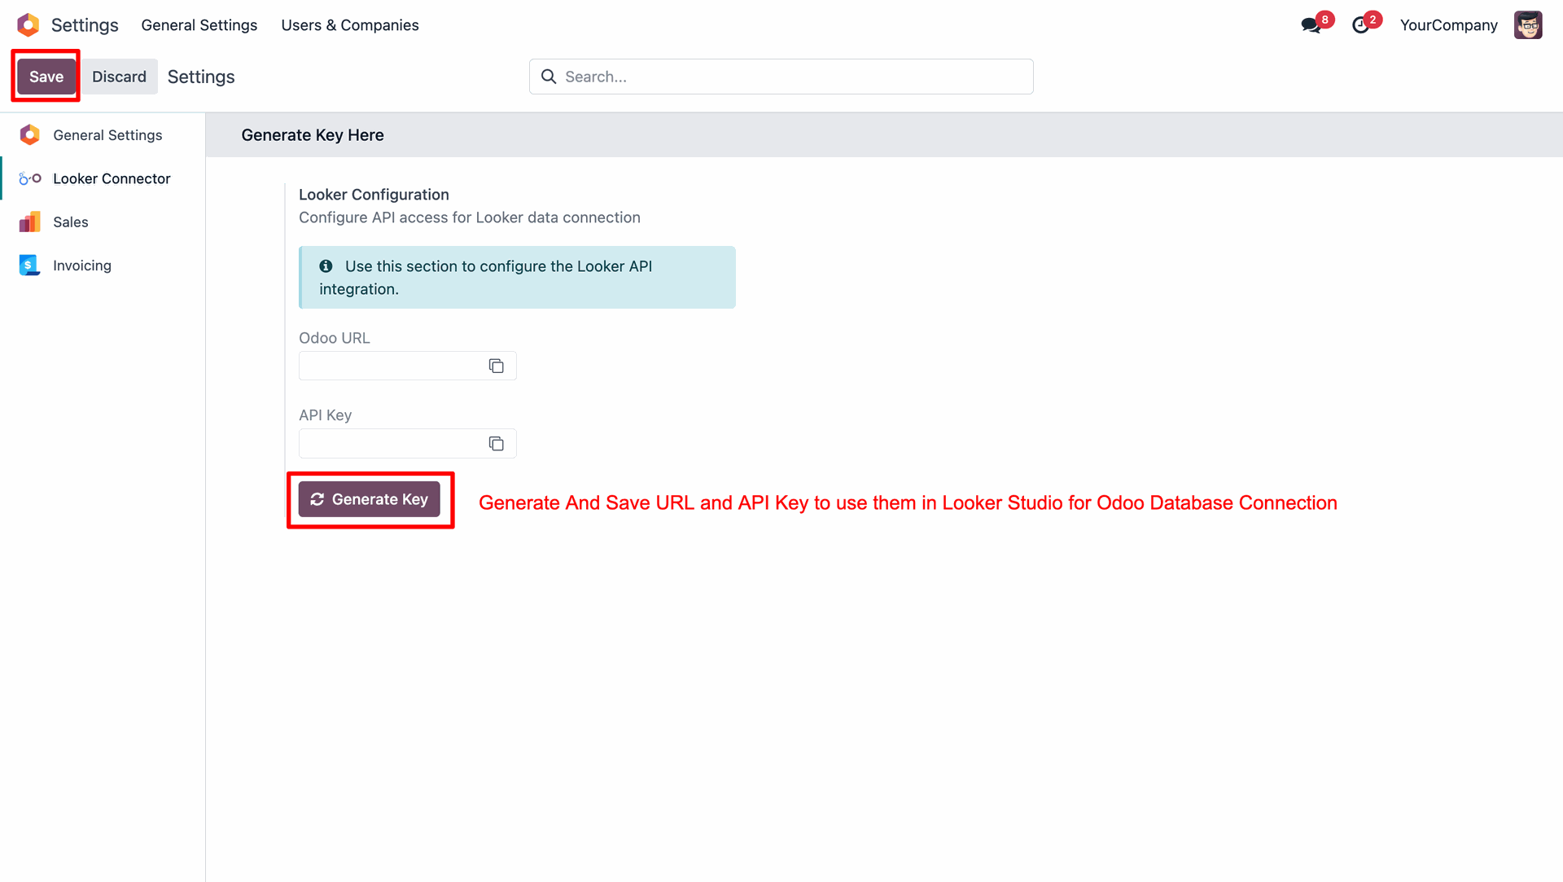Click the 'Configure API access' description text
The width and height of the screenshot is (1563, 882).
470,217
